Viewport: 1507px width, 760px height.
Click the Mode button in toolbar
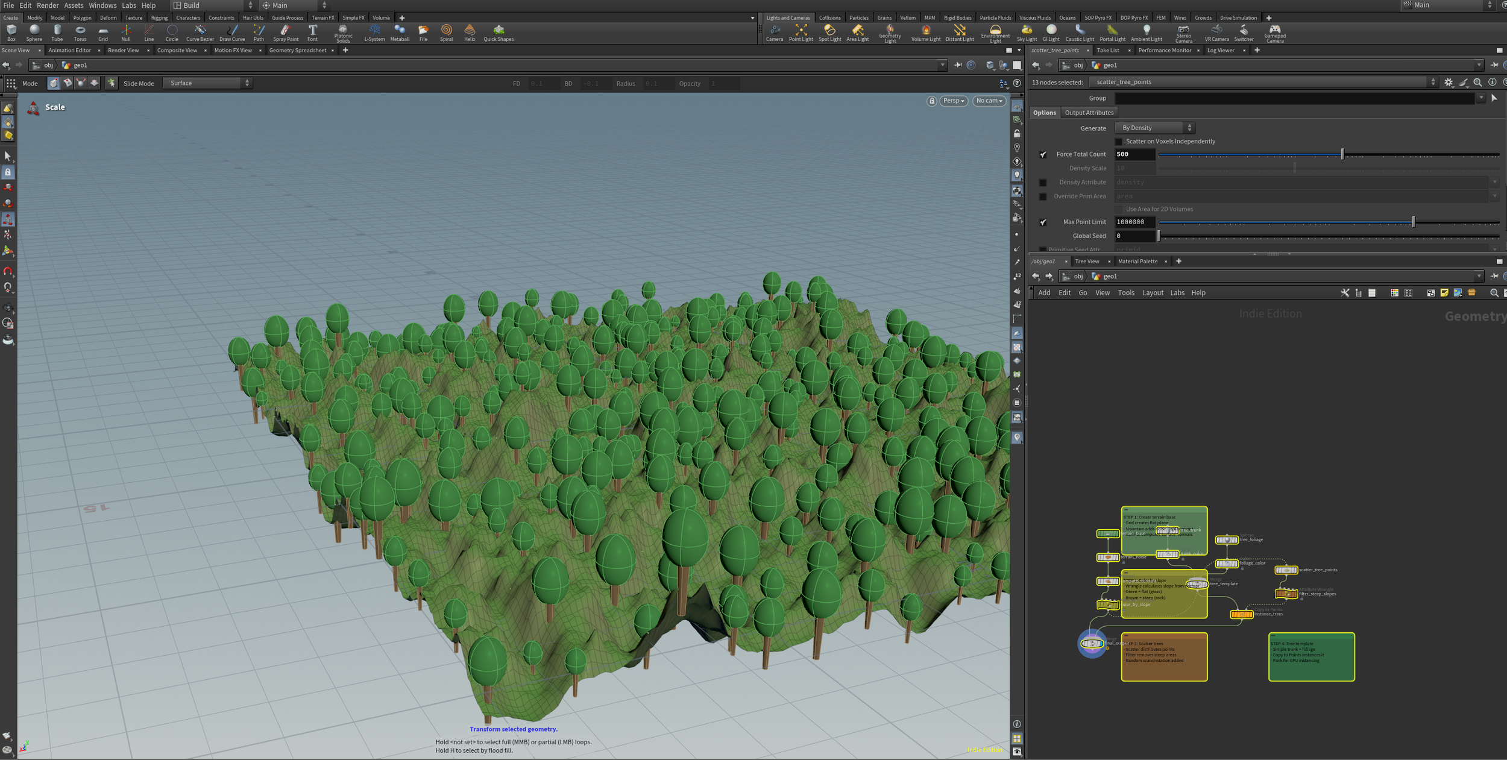coord(30,84)
